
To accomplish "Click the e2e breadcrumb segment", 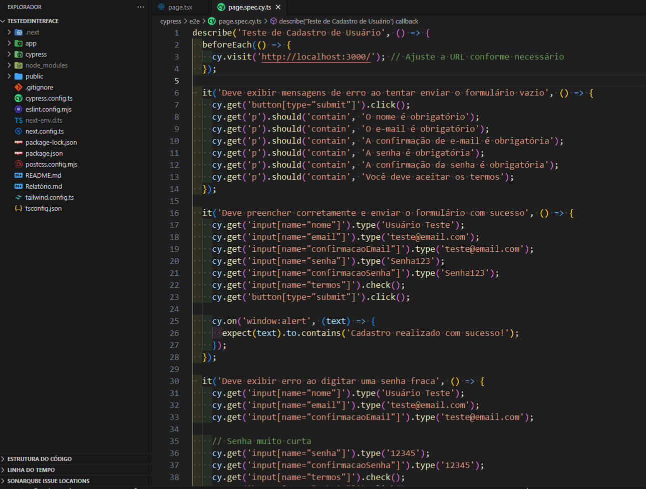I will click(x=194, y=21).
